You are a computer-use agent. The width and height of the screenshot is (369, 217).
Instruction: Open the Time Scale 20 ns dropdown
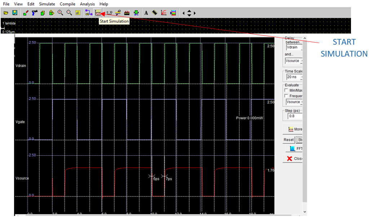point(294,77)
